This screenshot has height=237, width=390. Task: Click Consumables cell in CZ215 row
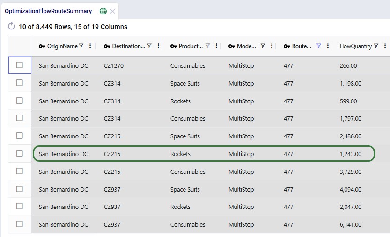point(188,172)
